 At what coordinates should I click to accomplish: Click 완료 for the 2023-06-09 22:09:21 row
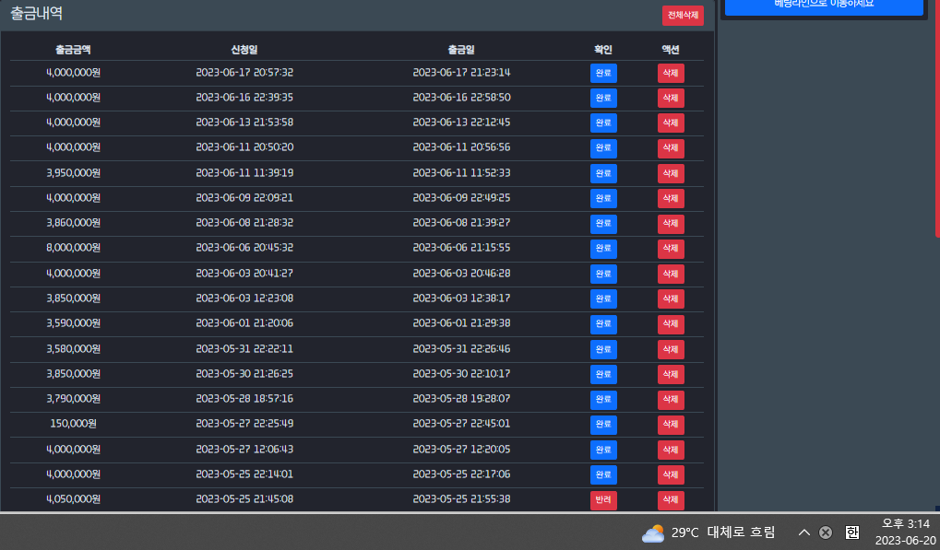[603, 198]
